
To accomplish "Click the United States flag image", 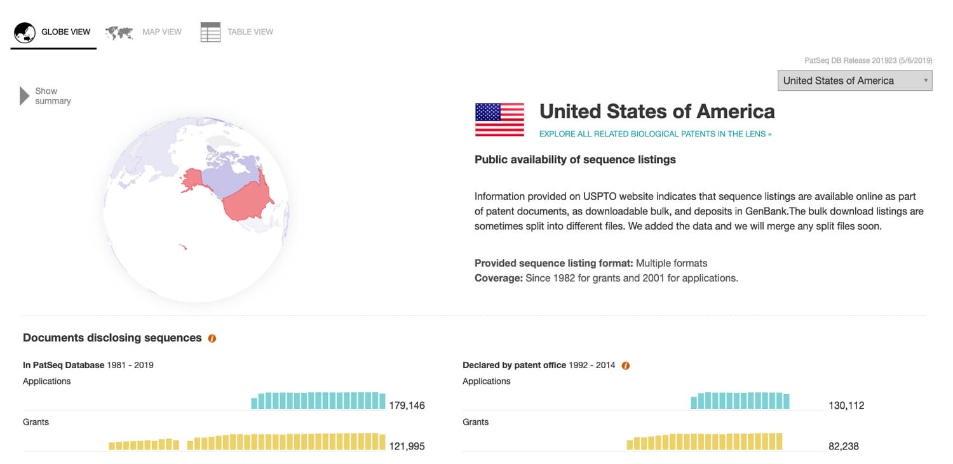I will (x=499, y=120).
